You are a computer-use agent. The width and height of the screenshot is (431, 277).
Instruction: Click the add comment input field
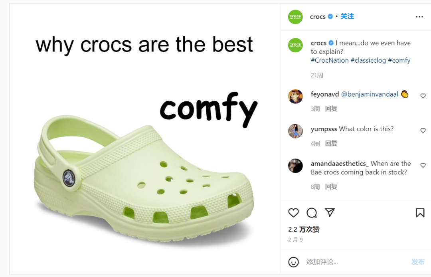point(355,262)
